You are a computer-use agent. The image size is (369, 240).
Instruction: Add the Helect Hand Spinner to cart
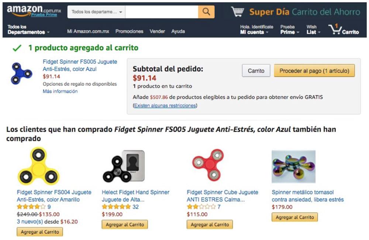(124, 224)
